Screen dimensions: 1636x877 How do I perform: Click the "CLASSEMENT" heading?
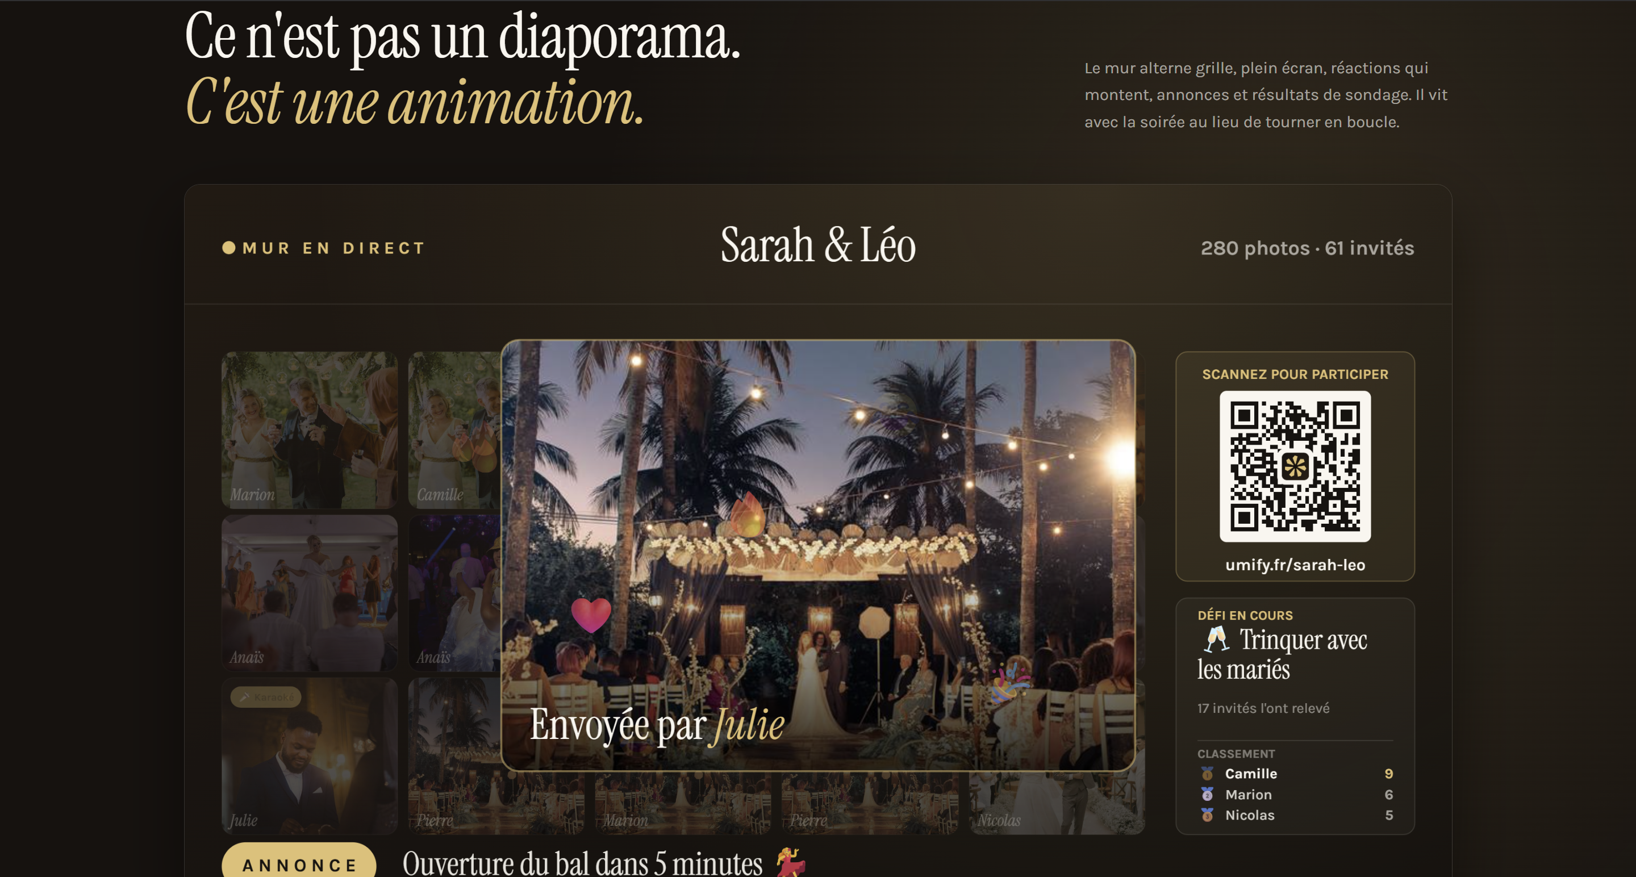click(1236, 754)
